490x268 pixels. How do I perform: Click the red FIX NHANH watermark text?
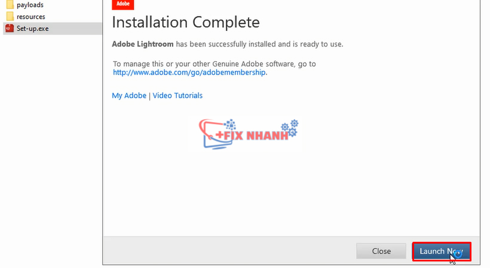click(252, 136)
